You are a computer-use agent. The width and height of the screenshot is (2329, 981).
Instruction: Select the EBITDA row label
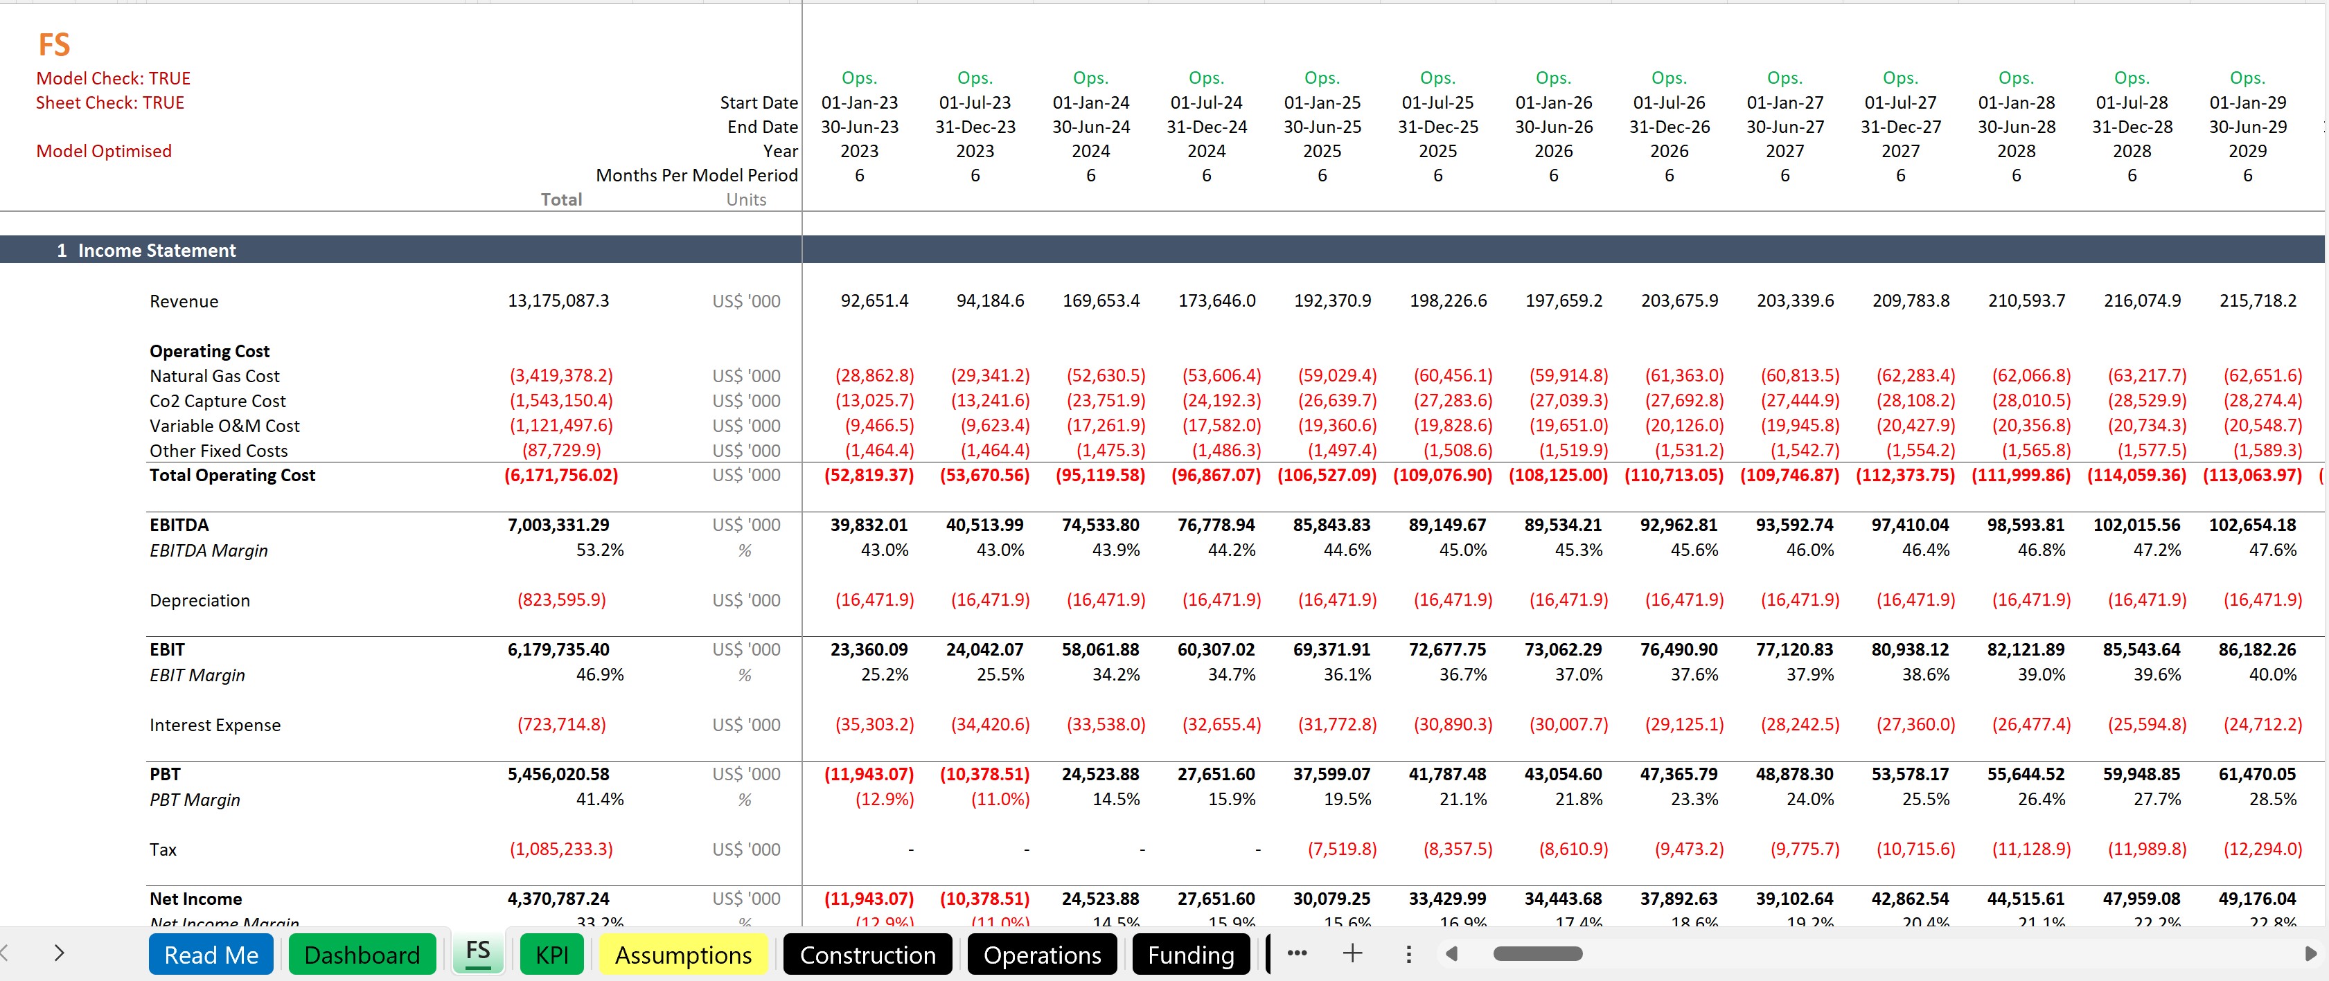point(179,525)
